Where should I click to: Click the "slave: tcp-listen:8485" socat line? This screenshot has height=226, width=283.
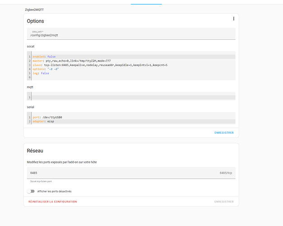pos(99,65)
